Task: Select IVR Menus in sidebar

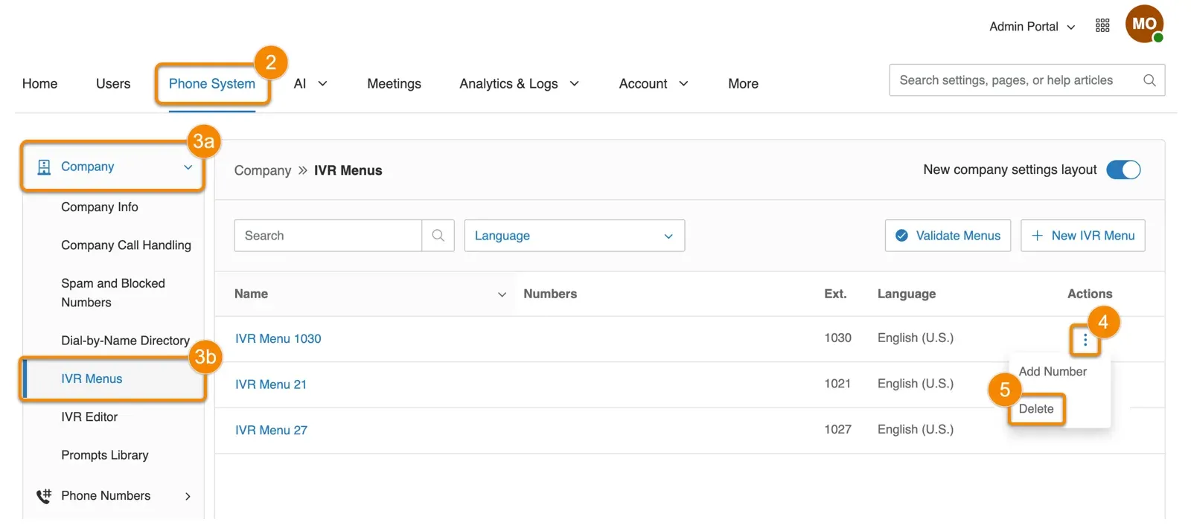Action: 92,379
